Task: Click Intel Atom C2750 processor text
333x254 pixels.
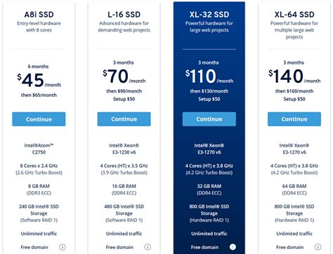Action: coord(39,149)
